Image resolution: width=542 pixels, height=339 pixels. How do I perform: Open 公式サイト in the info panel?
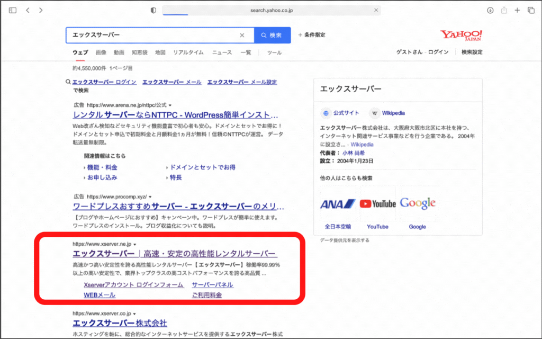[346, 113]
